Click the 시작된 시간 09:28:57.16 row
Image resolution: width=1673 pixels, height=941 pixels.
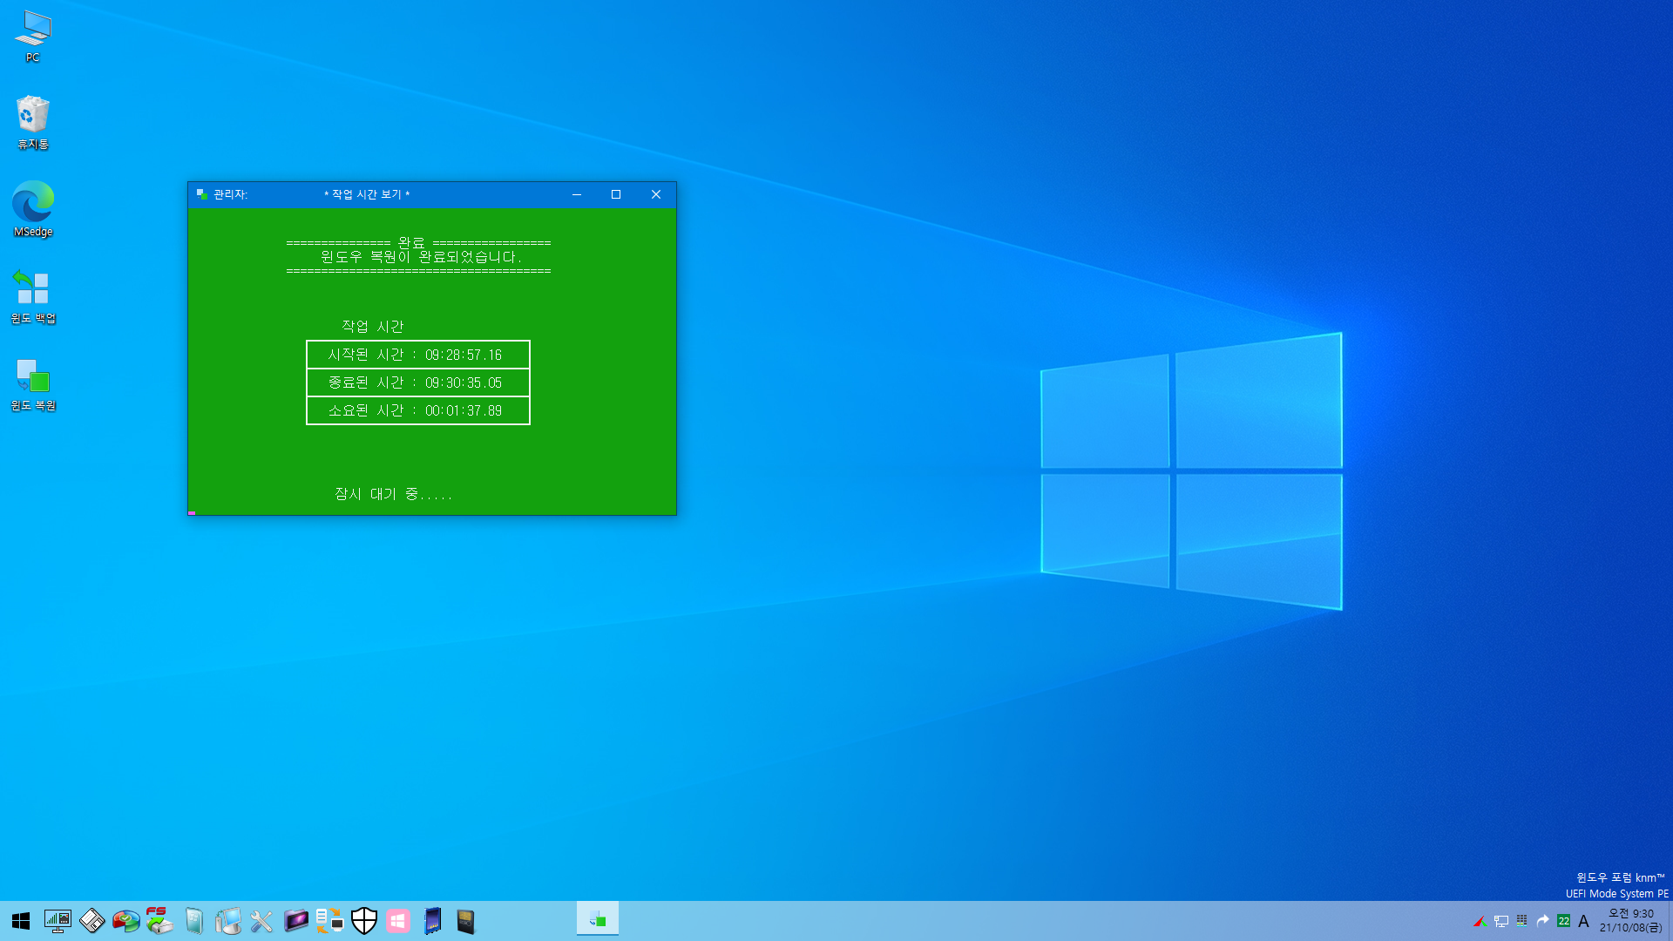[418, 355]
